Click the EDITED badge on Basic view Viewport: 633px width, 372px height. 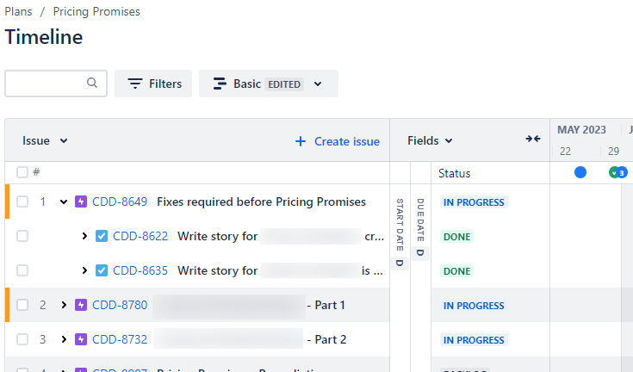(x=284, y=84)
